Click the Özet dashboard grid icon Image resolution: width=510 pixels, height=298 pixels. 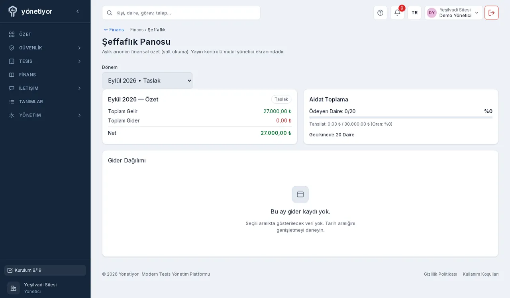click(12, 34)
